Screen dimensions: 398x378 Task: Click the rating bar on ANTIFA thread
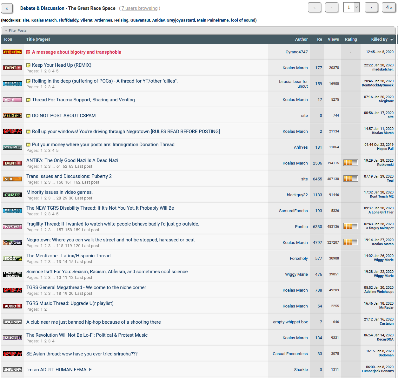click(x=351, y=163)
